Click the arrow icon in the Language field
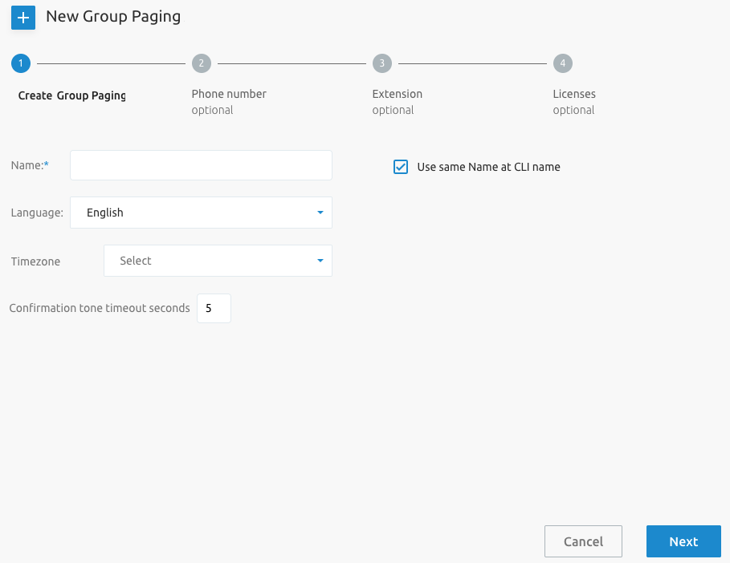 click(x=320, y=213)
